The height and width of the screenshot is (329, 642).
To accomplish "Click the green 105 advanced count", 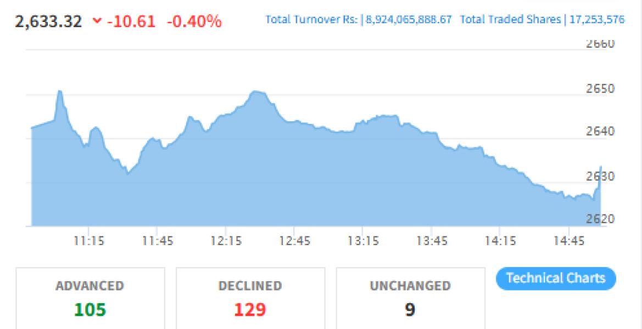I will tap(90, 310).
